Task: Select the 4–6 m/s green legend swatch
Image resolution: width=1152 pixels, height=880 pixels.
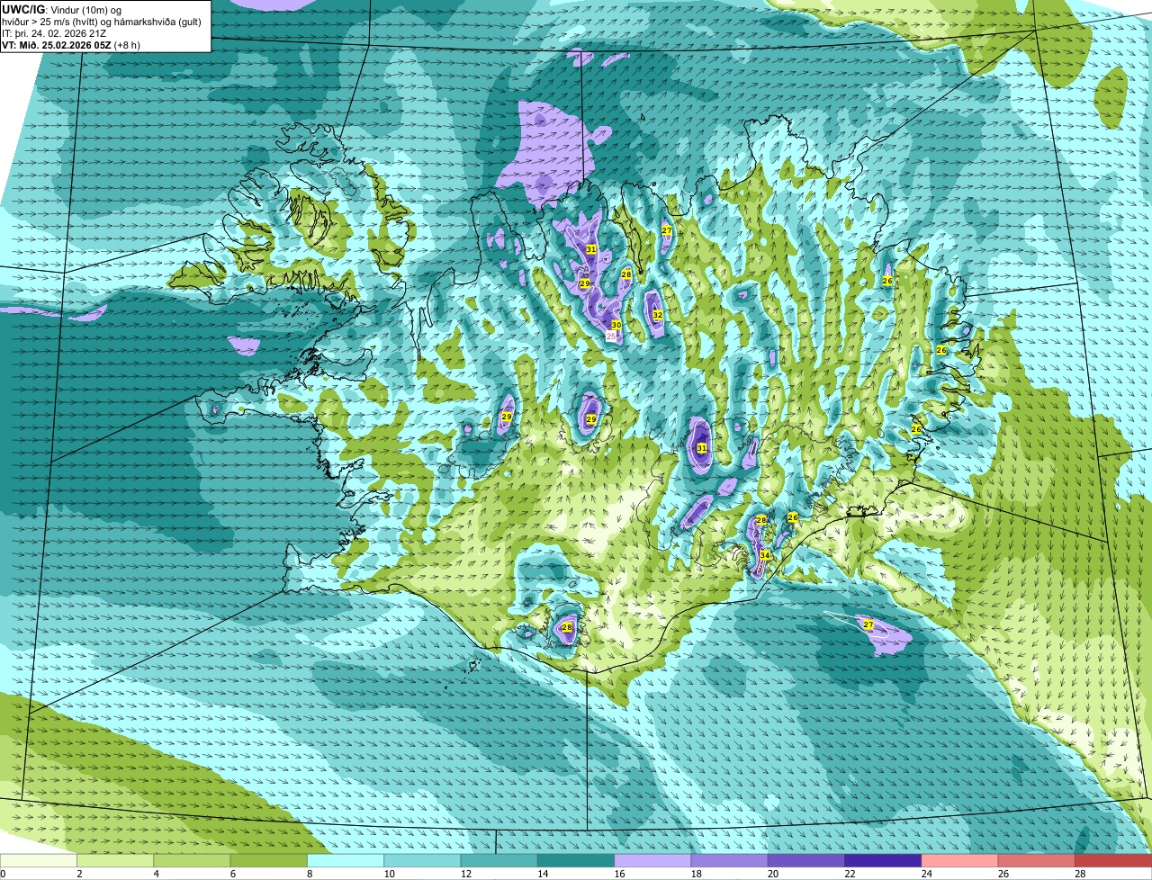Action: point(192,860)
